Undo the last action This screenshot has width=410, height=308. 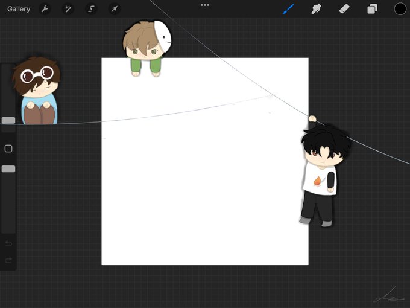(8, 244)
